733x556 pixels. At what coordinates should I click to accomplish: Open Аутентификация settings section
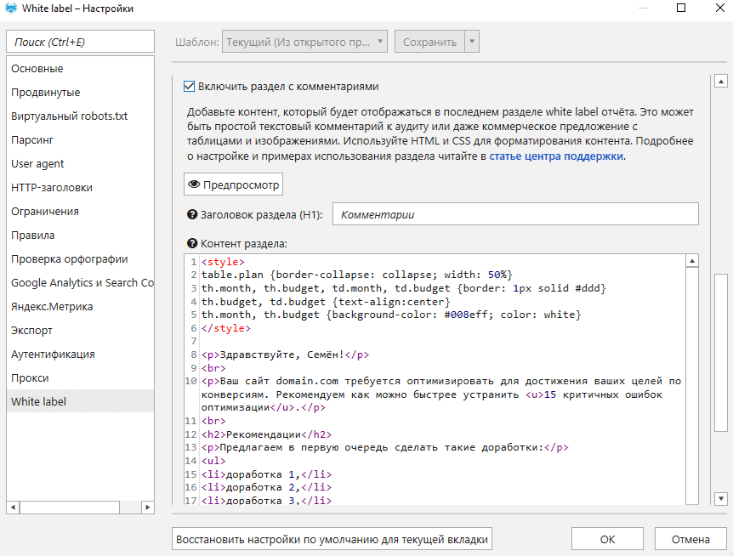[x=80, y=355]
